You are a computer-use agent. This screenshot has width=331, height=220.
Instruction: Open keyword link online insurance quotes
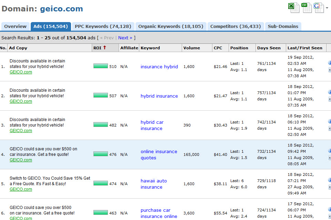[x=159, y=154]
